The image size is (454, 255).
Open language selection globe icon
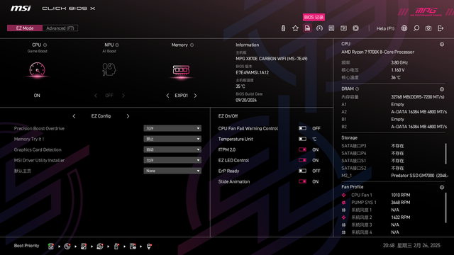404,28
